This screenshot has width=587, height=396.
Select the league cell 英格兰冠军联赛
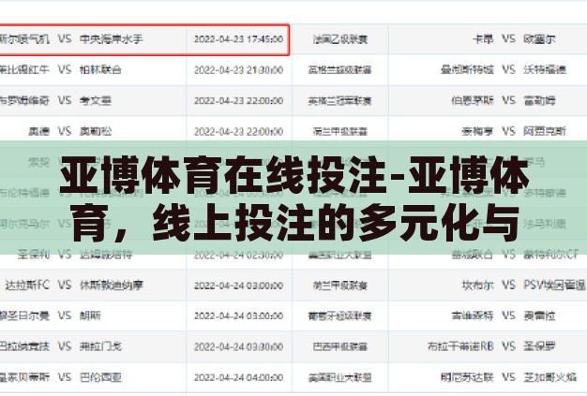(340, 100)
